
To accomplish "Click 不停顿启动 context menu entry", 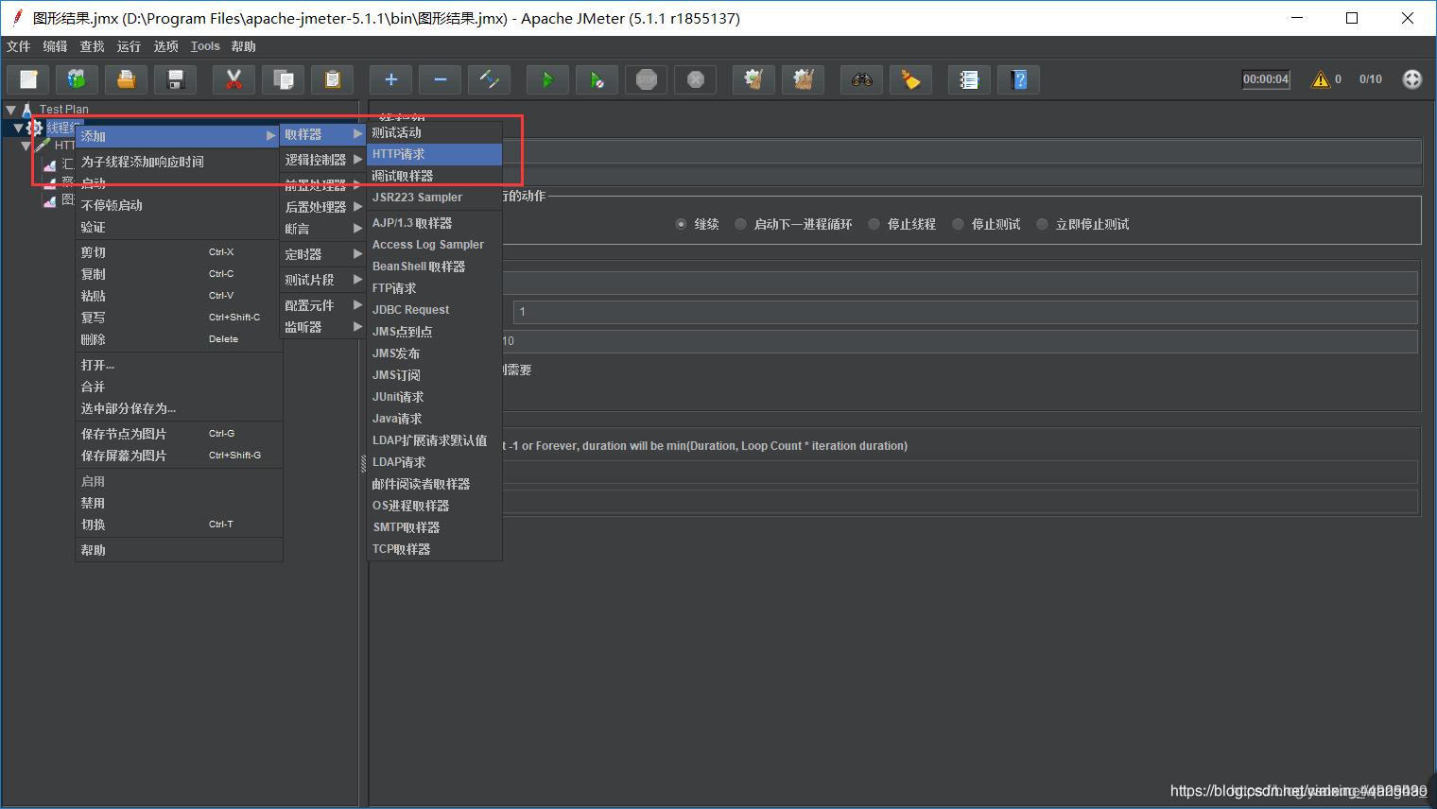I will coord(179,205).
